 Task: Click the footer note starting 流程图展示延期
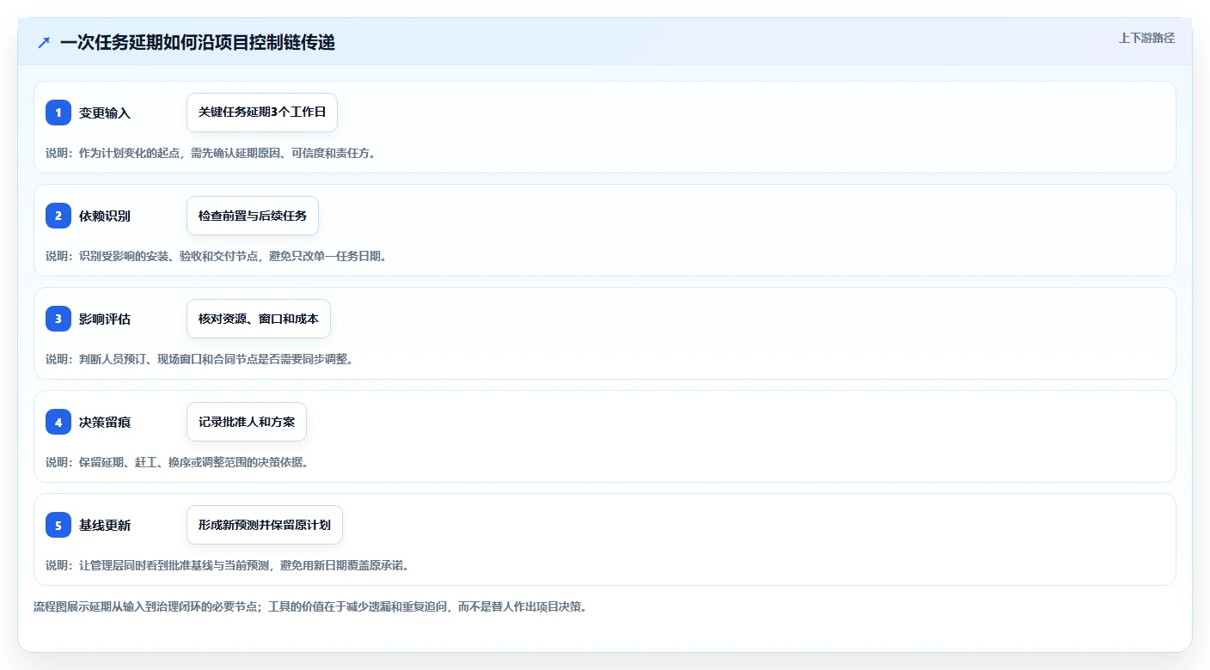[310, 606]
